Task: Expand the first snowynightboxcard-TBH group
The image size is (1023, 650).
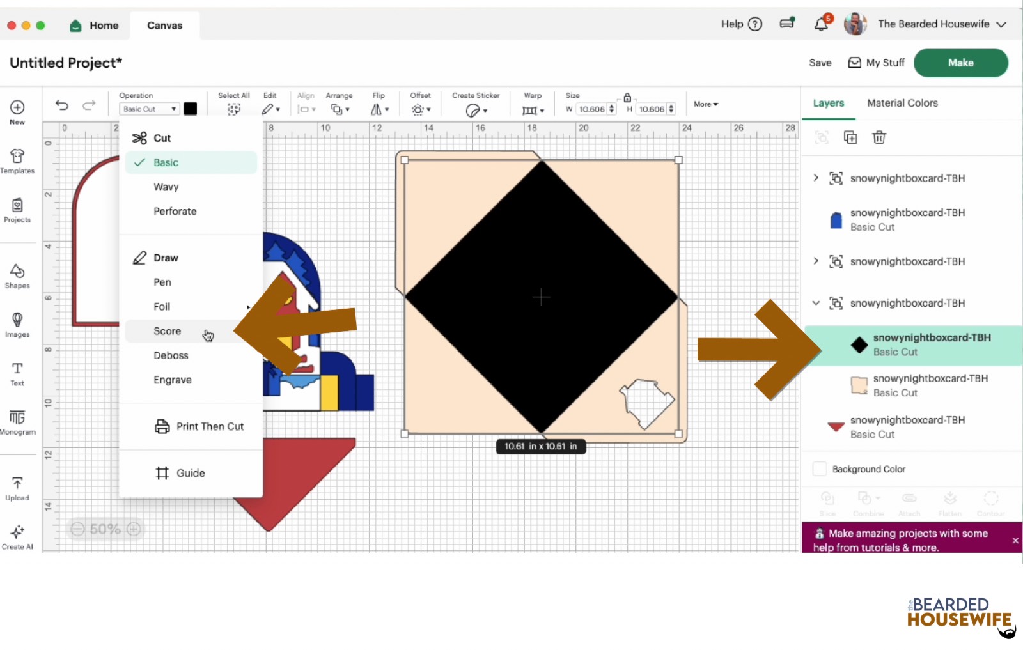Action: coord(816,178)
